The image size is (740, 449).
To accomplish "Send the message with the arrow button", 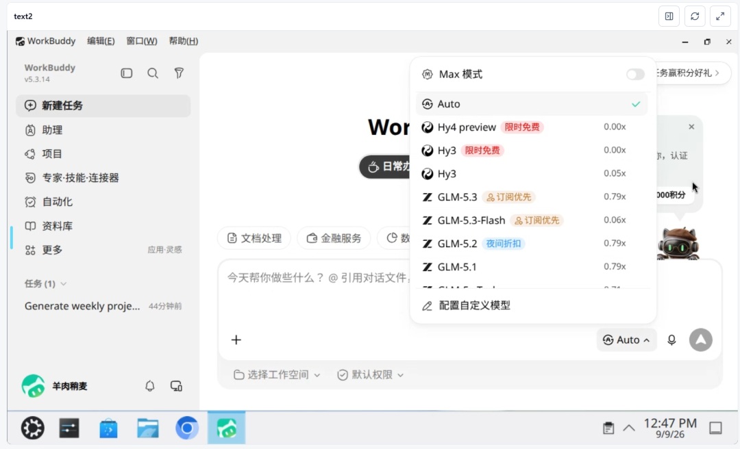I will [x=701, y=339].
